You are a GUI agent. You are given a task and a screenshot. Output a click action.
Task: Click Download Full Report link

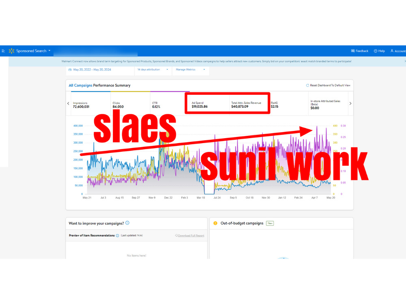point(191,235)
